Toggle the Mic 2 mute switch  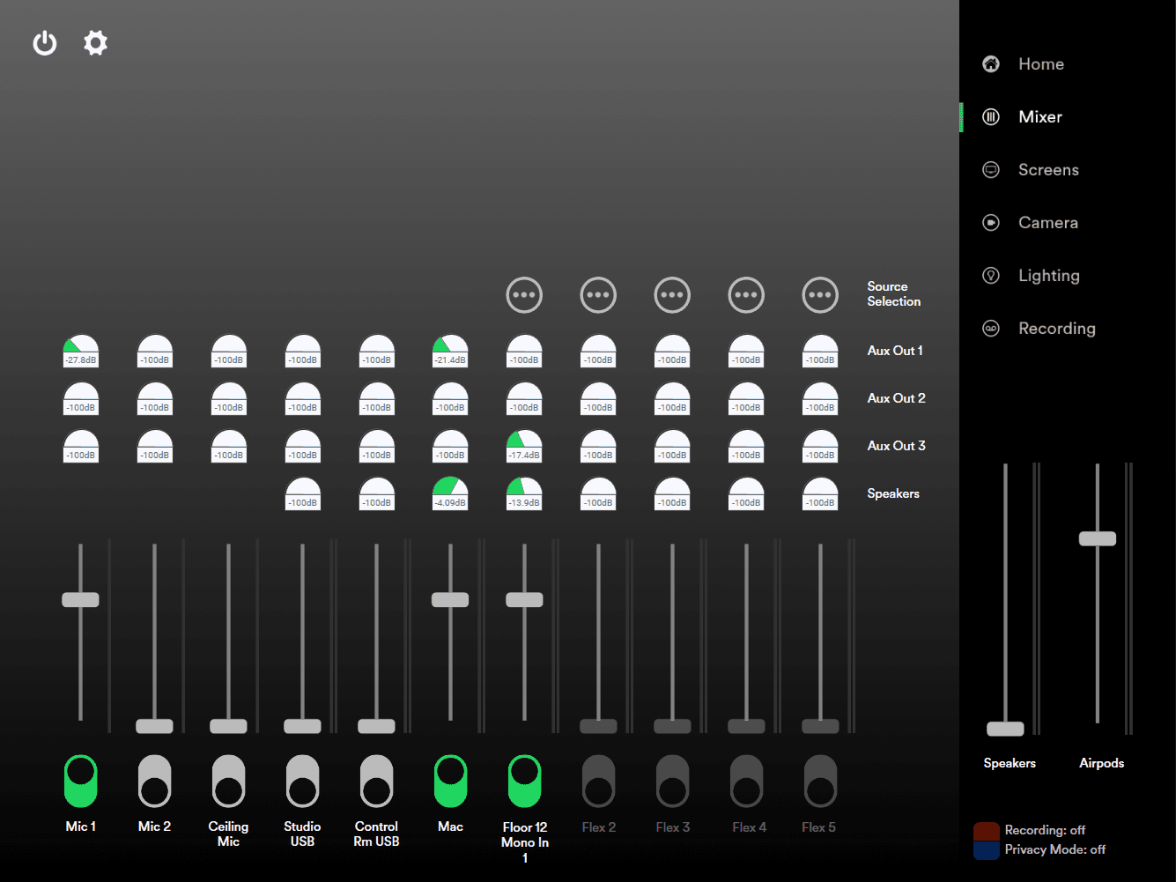154,781
